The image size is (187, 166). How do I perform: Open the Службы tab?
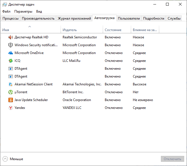tap(174, 18)
